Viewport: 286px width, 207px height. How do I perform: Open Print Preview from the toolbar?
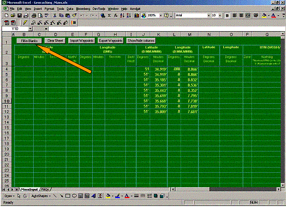40,16
